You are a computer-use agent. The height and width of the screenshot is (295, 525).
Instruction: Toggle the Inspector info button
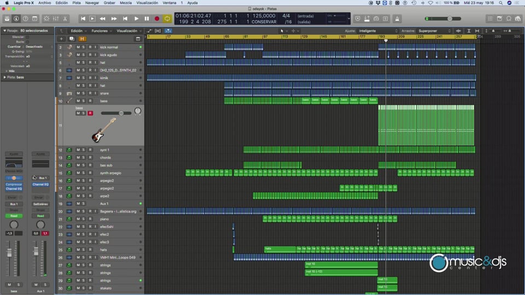click(16, 19)
